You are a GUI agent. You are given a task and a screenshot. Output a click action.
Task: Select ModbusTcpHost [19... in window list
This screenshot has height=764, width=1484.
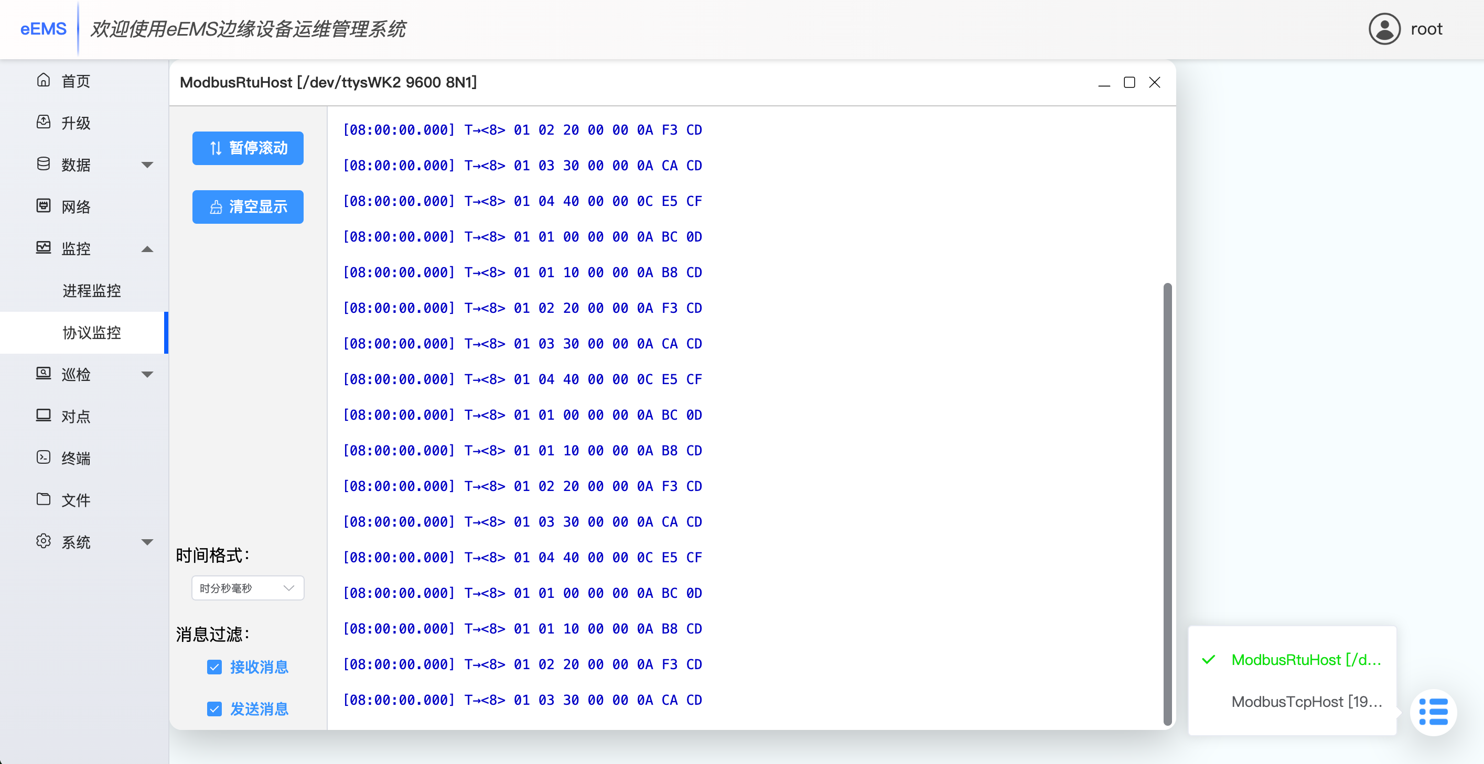pos(1292,702)
